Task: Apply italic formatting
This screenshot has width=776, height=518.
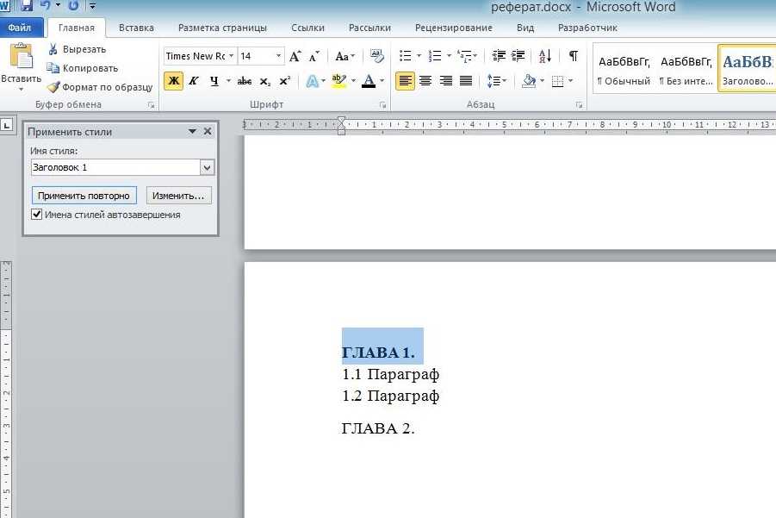Action: (x=194, y=81)
